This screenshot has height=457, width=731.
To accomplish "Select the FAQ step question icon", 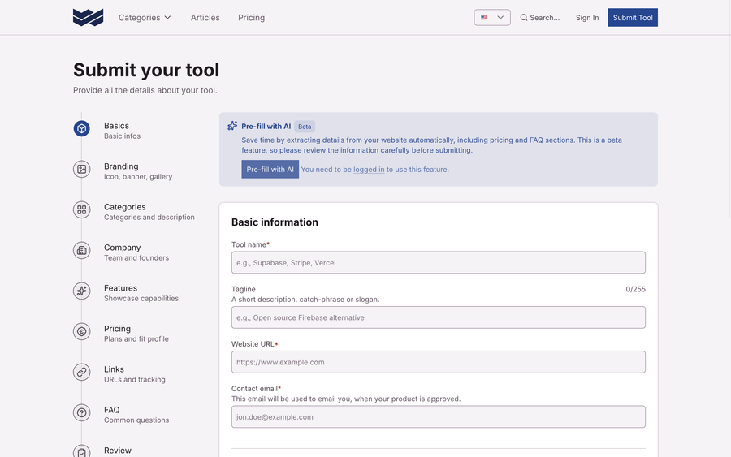I will (81, 412).
